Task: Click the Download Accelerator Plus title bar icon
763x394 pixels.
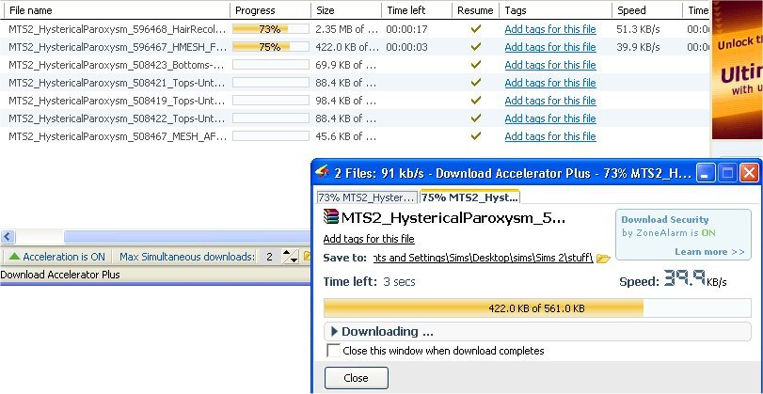Action: 322,173
